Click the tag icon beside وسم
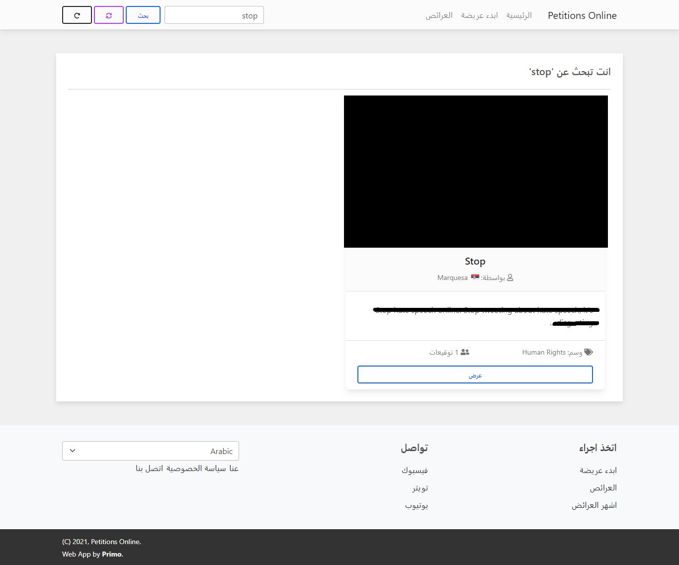This screenshot has width=679, height=565. point(589,352)
